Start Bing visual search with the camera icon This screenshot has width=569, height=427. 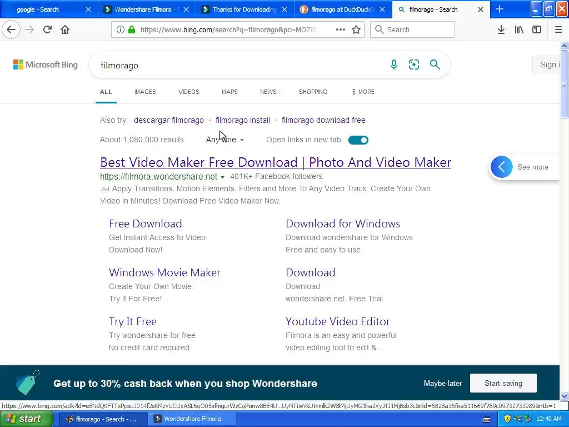(x=413, y=64)
